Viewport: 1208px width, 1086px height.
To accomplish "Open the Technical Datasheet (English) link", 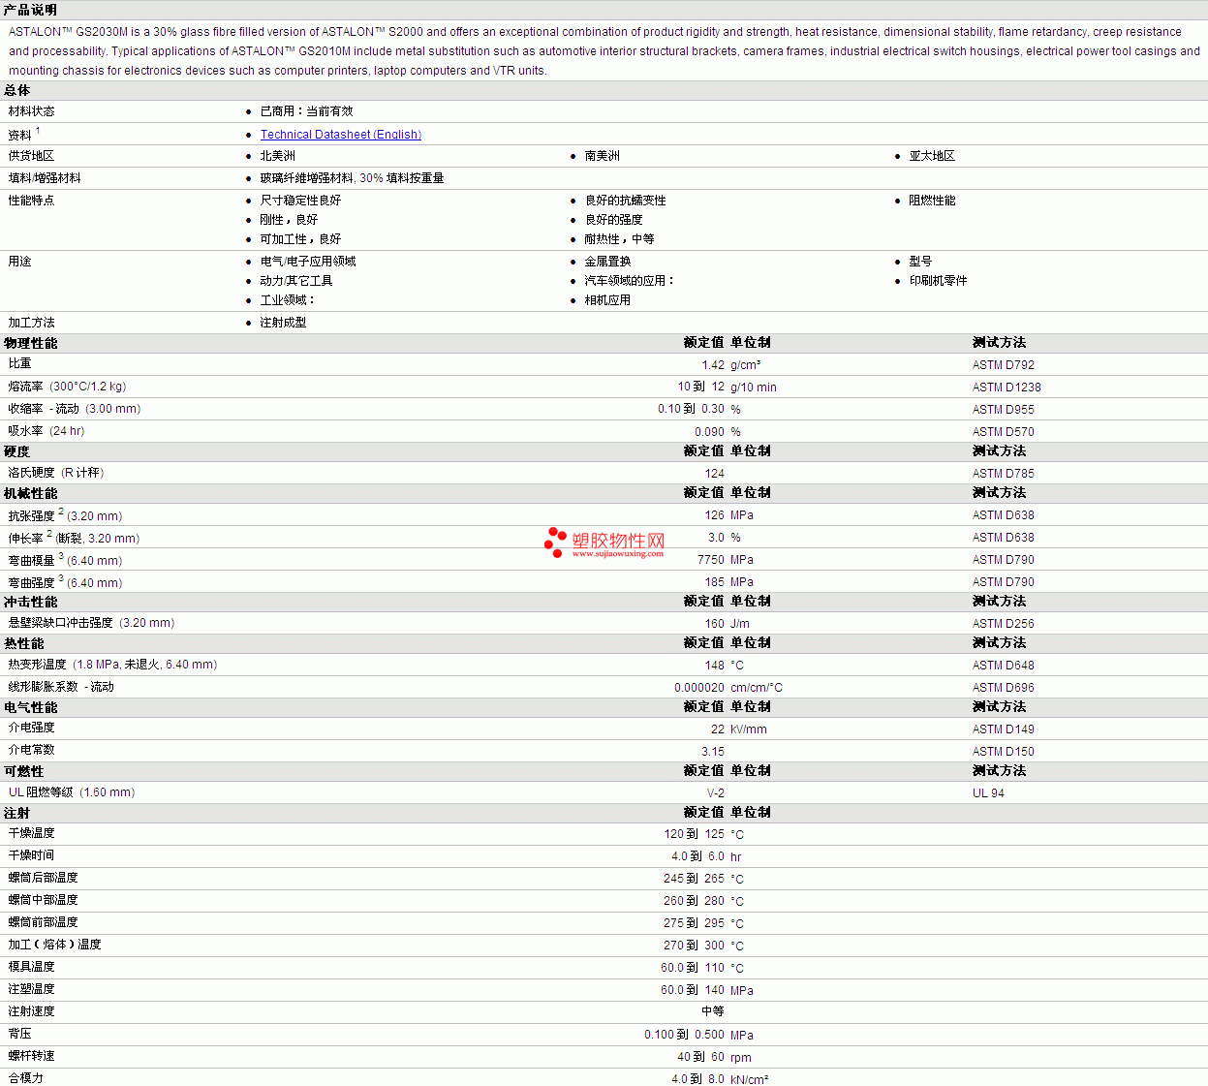I will point(340,135).
